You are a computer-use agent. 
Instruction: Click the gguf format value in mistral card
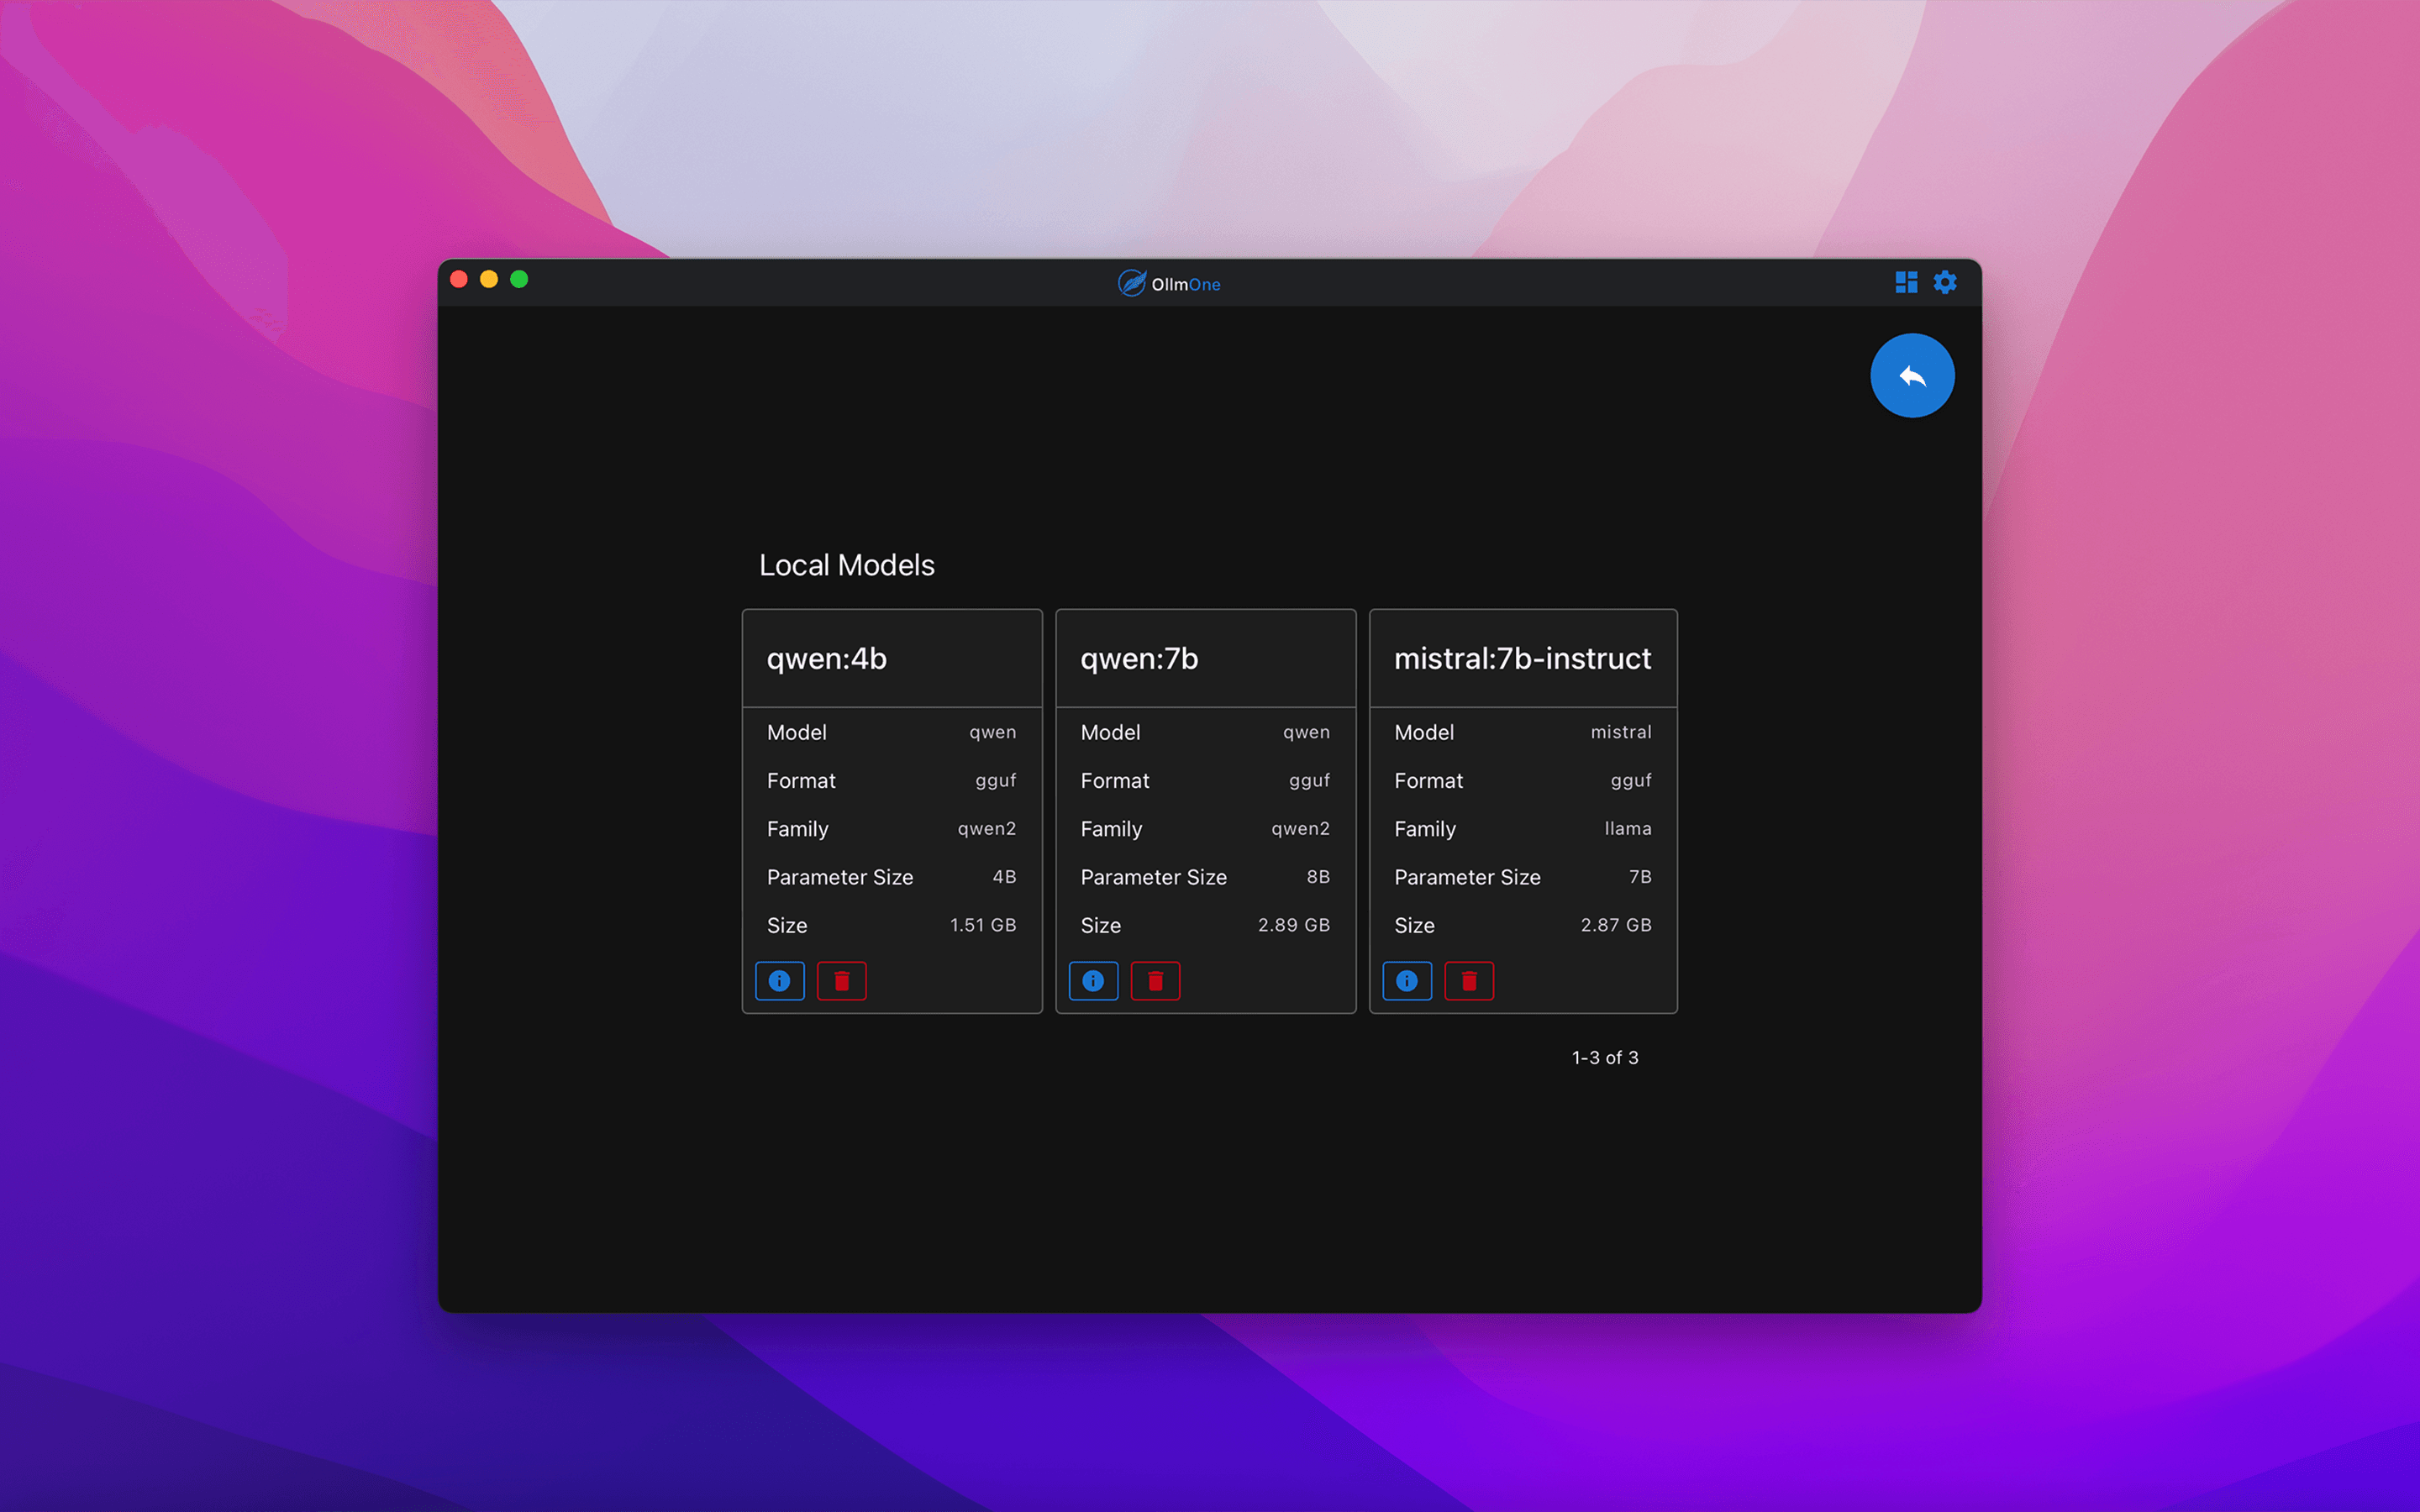1631,781
